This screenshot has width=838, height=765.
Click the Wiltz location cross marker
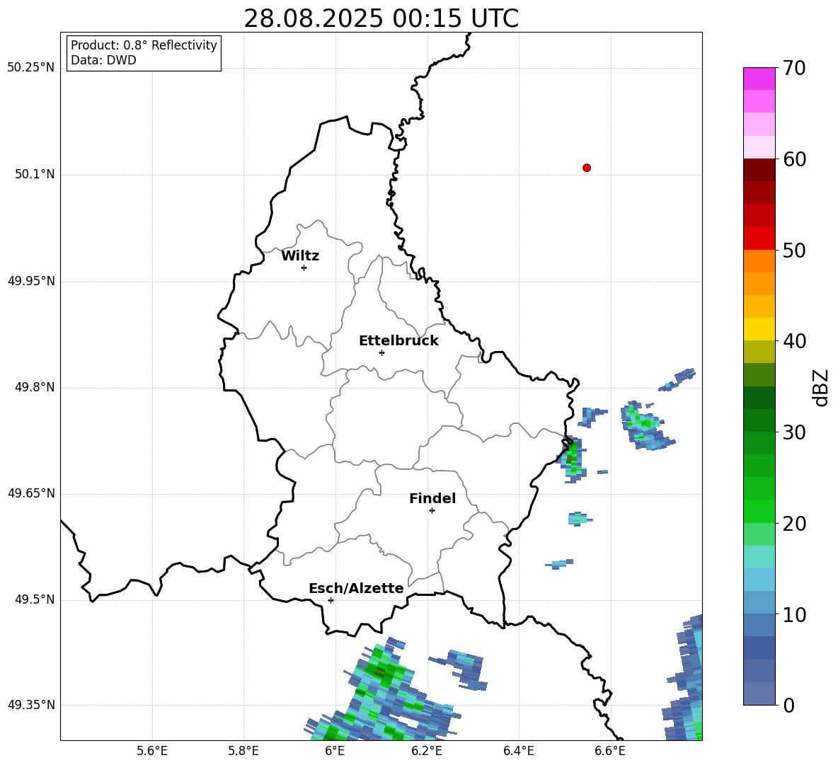[304, 268]
